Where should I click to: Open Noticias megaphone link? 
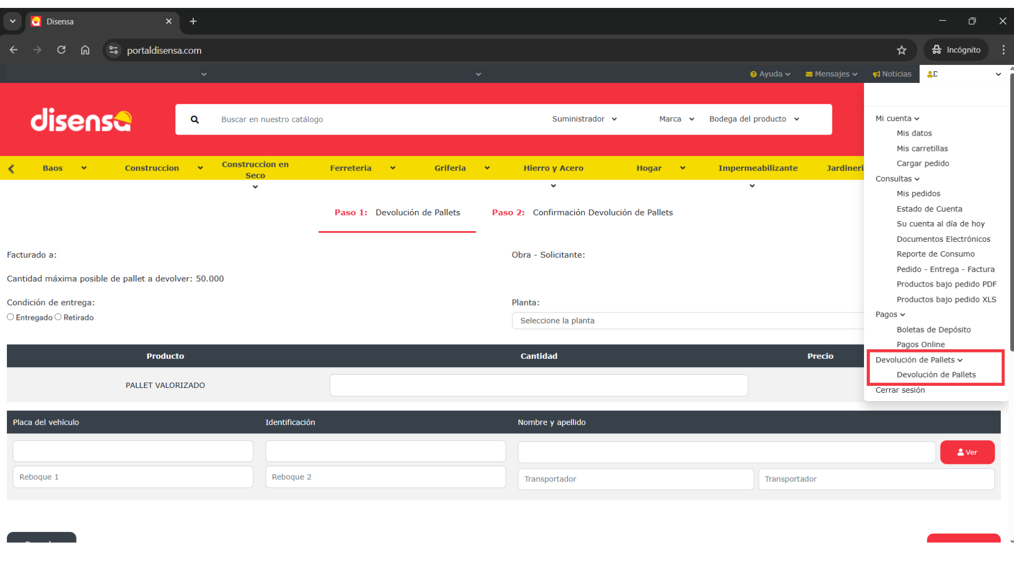coord(892,74)
